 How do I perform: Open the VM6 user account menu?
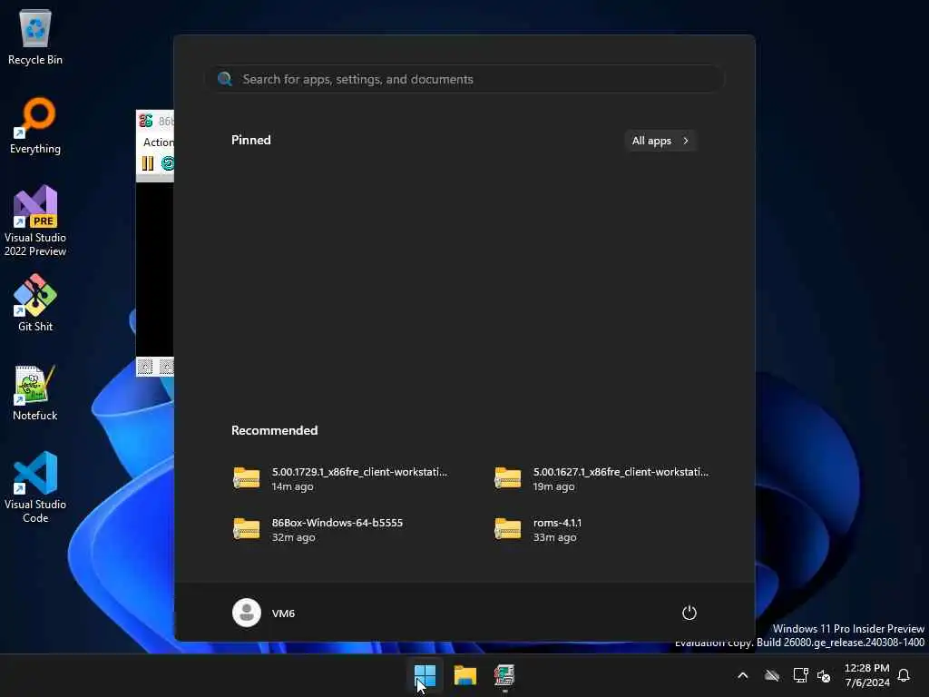[x=264, y=613]
